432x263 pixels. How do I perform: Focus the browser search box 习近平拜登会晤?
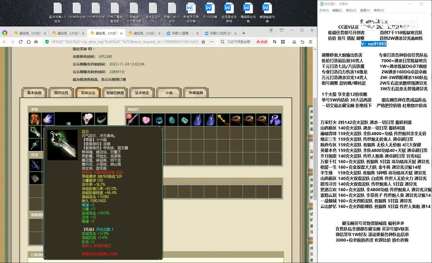point(239,42)
